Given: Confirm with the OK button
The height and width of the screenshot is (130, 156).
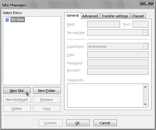Looking at the screenshot, I should [x=78, y=123].
